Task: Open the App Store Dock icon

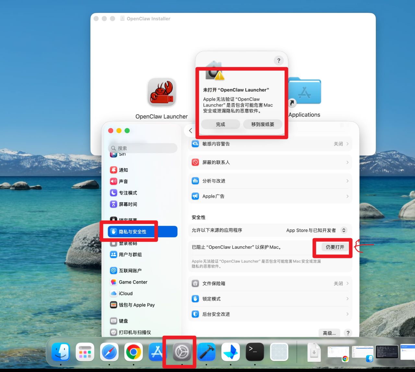Action: 158,352
